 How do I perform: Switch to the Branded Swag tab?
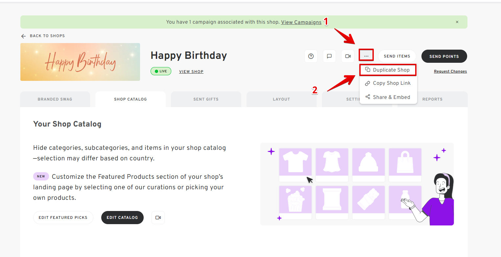click(55, 99)
